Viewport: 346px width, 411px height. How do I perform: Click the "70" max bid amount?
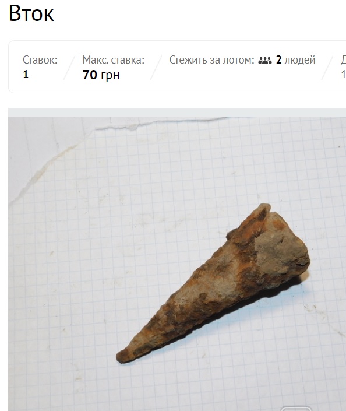coord(90,75)
